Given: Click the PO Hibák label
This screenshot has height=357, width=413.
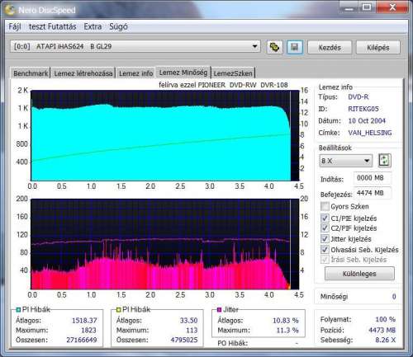Looking at the screenshot, I should pyautogui.click(x=232, y=343).
